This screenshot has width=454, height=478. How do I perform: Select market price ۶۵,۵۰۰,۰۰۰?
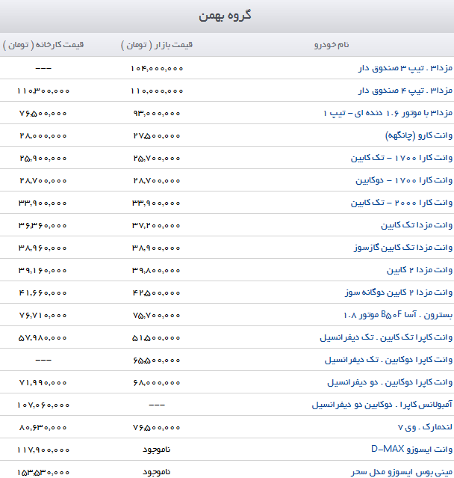(x=157, y=361)
